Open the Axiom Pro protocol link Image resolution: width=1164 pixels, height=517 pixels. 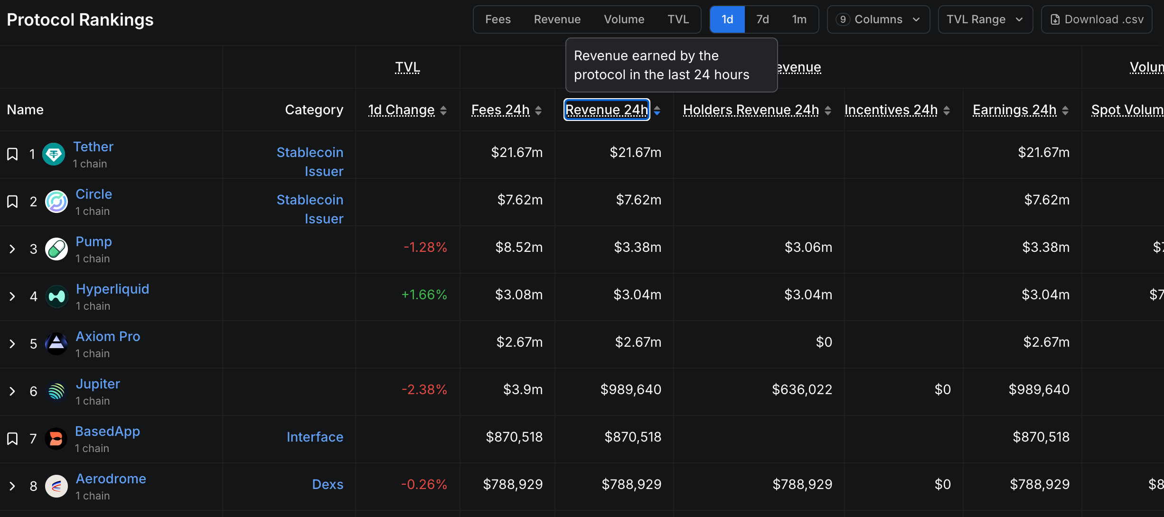click(108, 336)
